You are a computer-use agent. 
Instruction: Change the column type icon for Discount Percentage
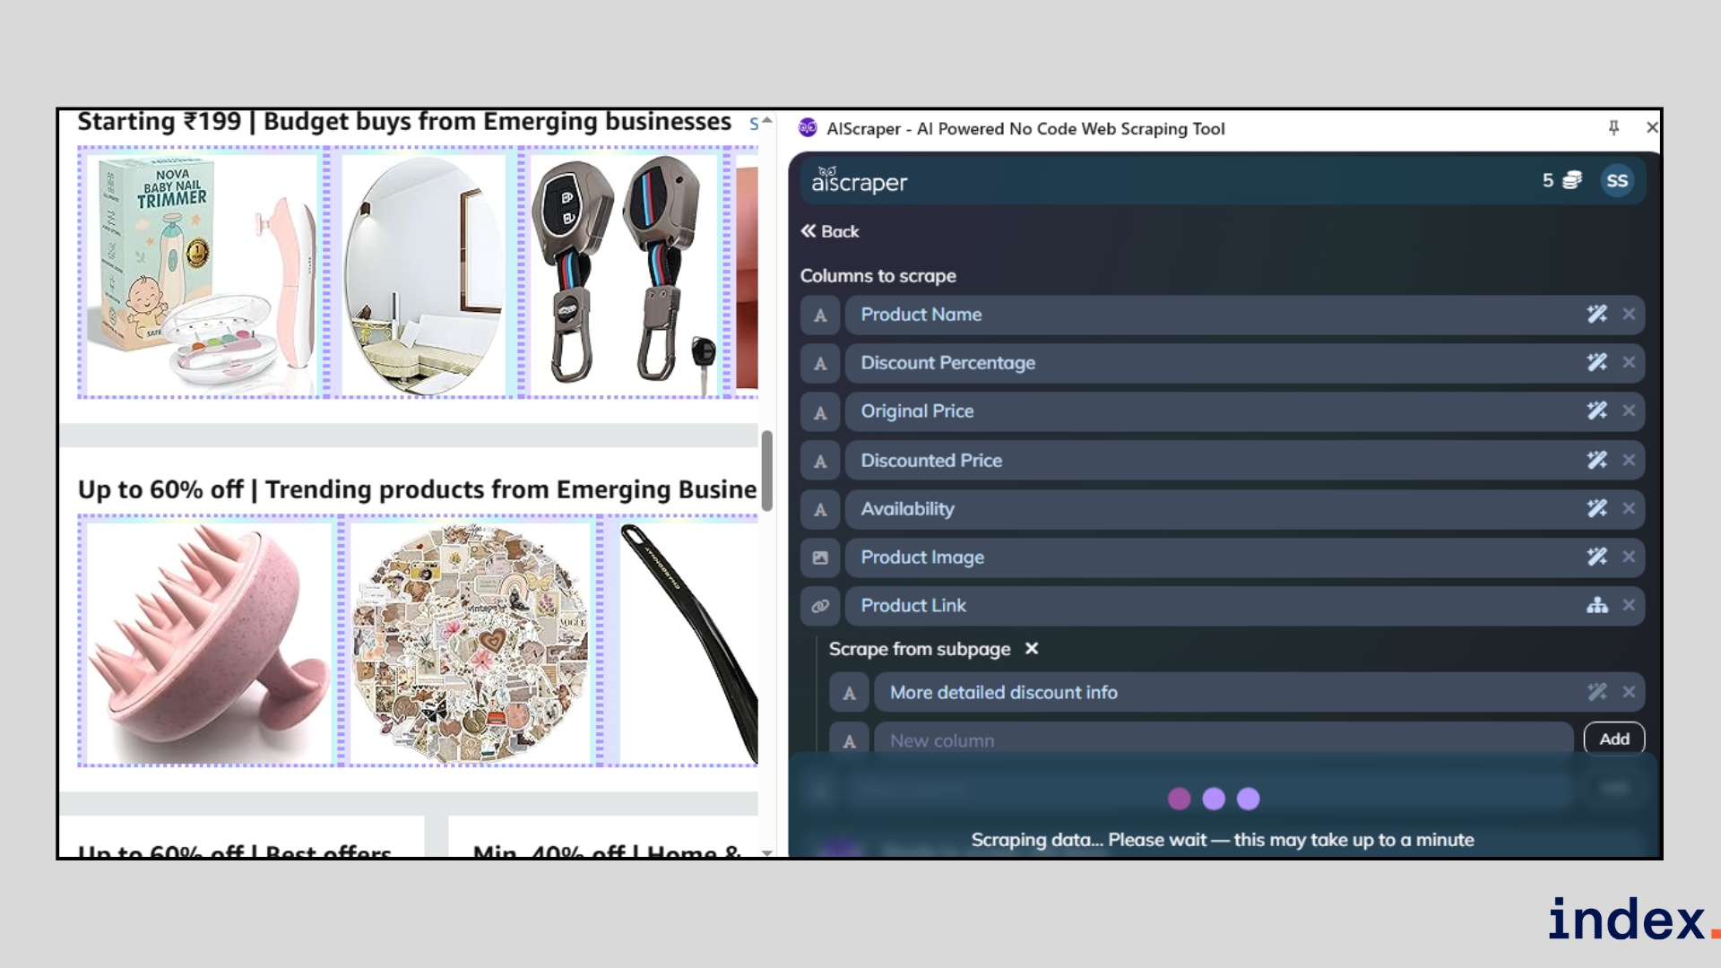click(x=820, y=364)
